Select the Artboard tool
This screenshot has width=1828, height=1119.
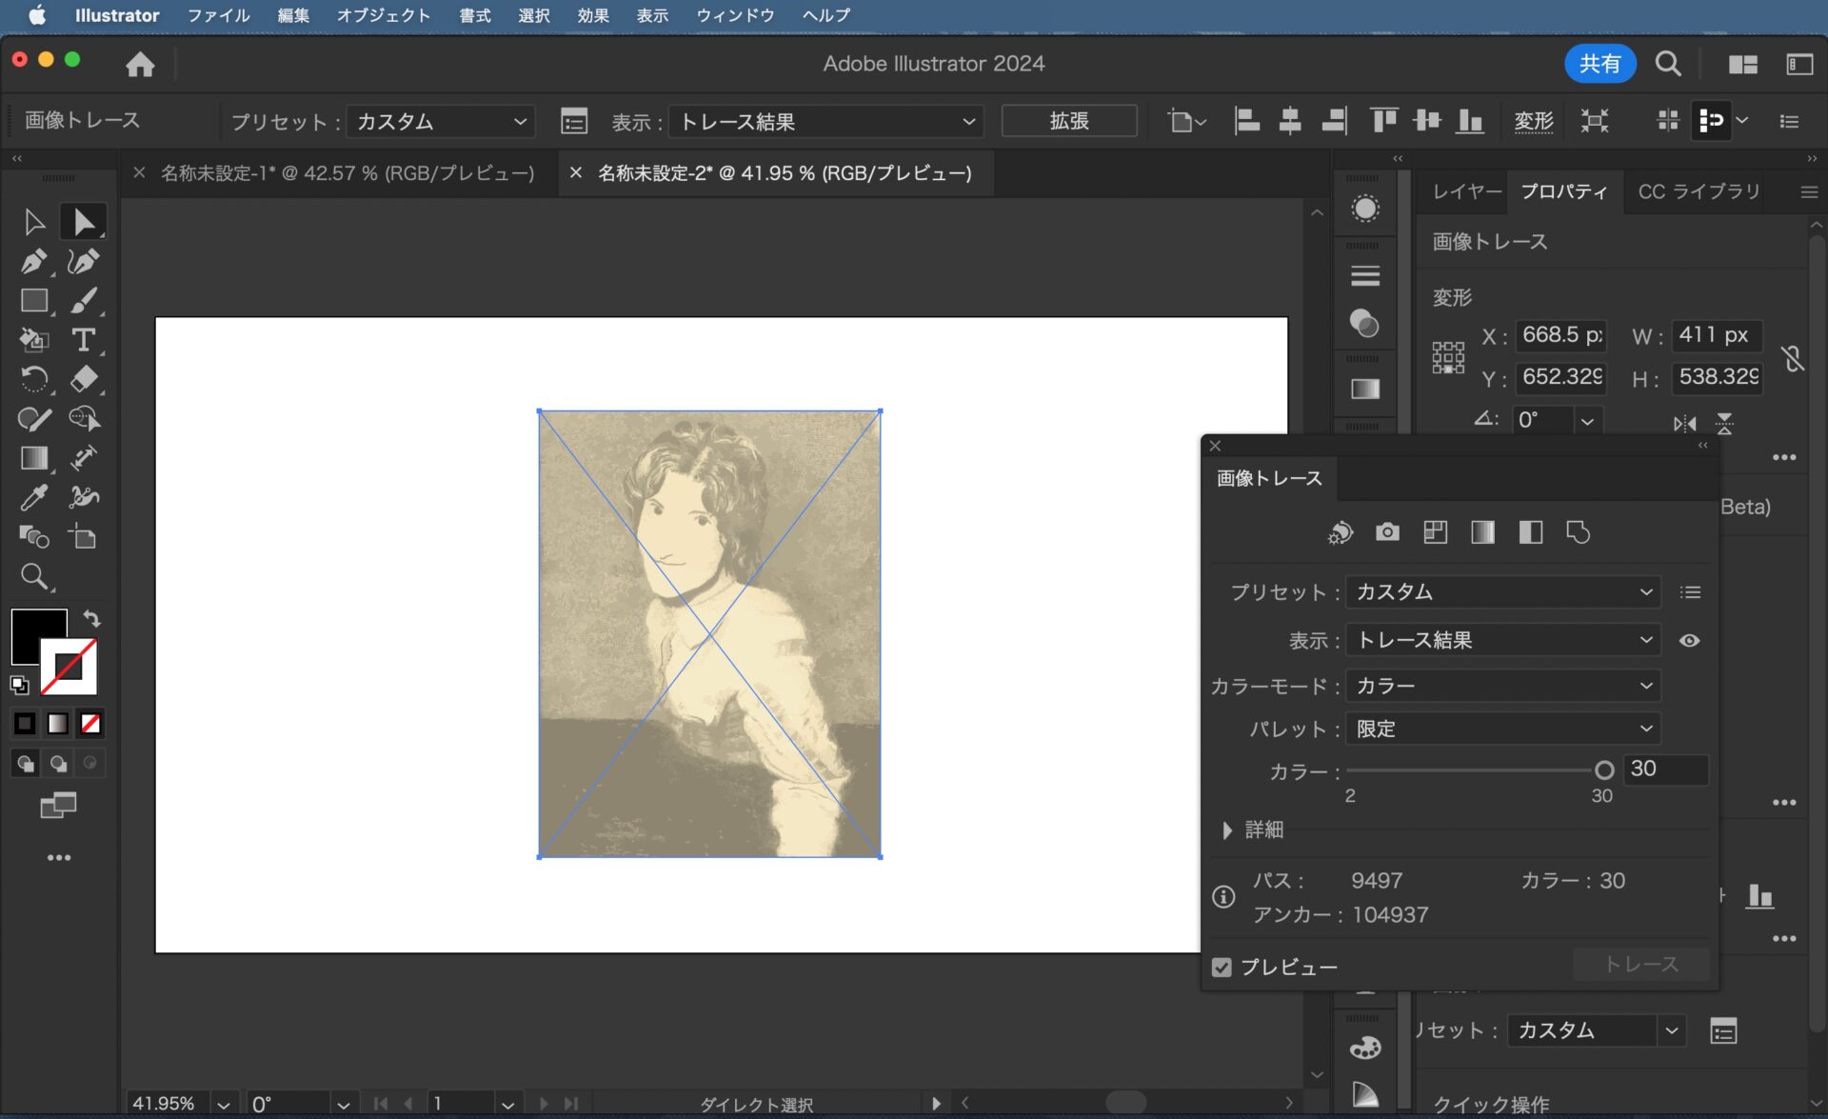pyautogui.click(x=84, y=536)
